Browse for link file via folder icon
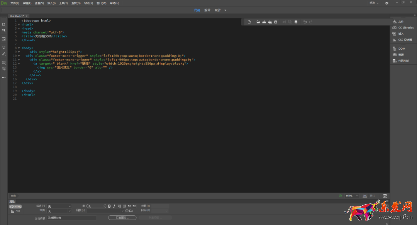 [131, 211]
